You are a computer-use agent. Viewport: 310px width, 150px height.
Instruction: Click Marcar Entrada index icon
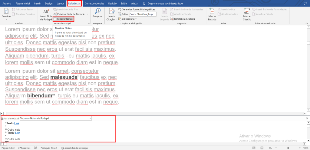[x=212, y=14]
